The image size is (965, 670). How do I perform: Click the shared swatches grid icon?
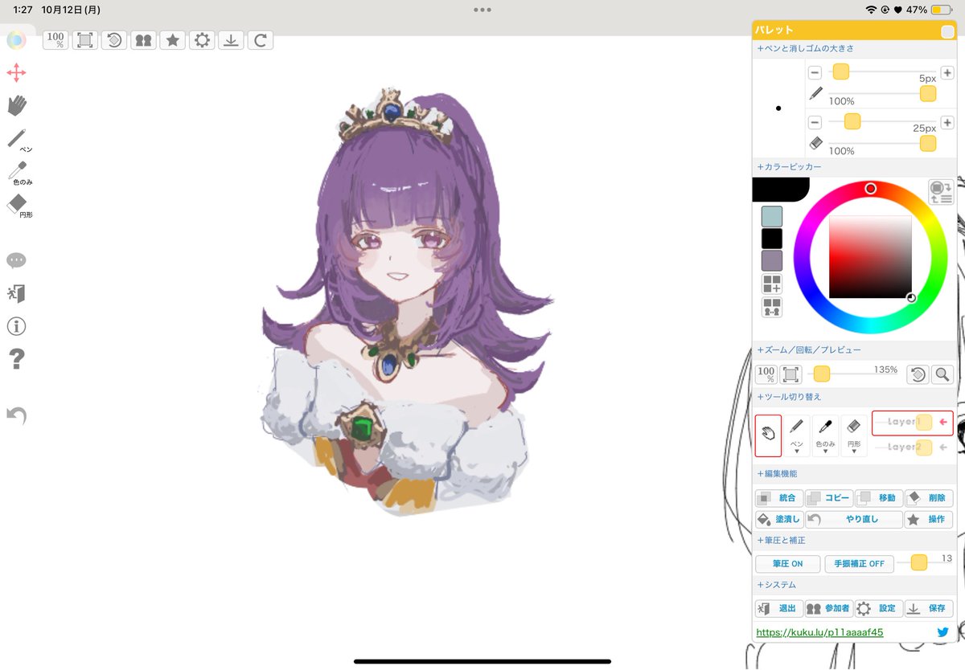tap(772, 308)
